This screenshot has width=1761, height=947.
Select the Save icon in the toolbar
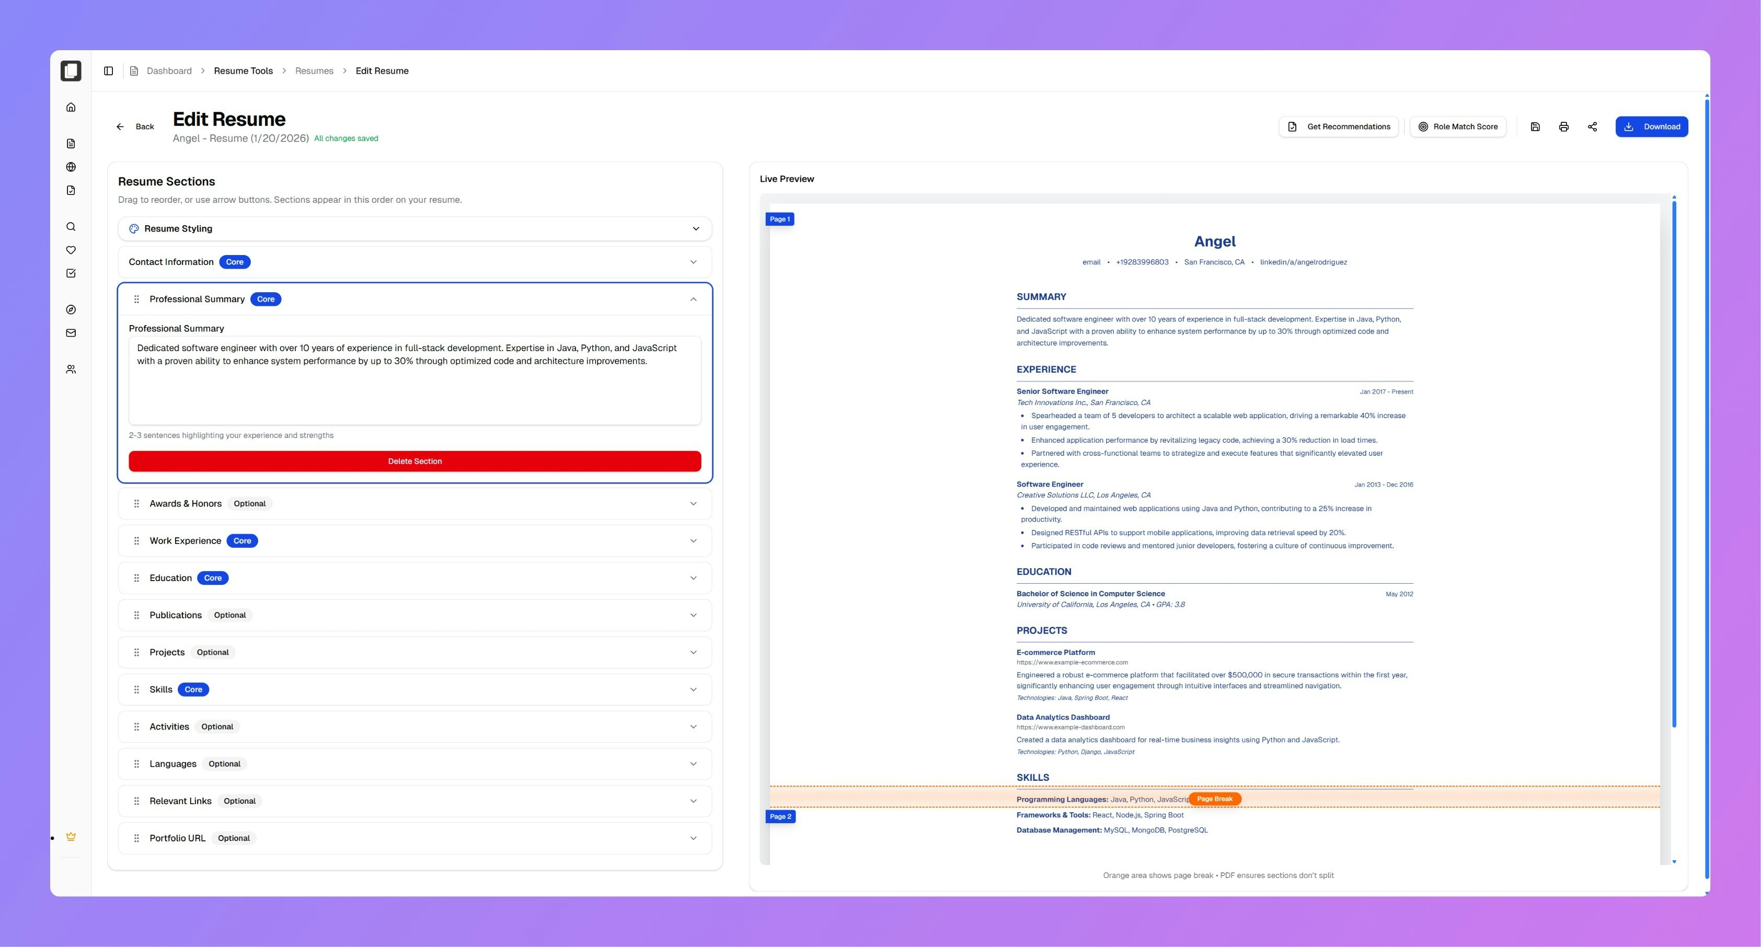coord(1535,126)
